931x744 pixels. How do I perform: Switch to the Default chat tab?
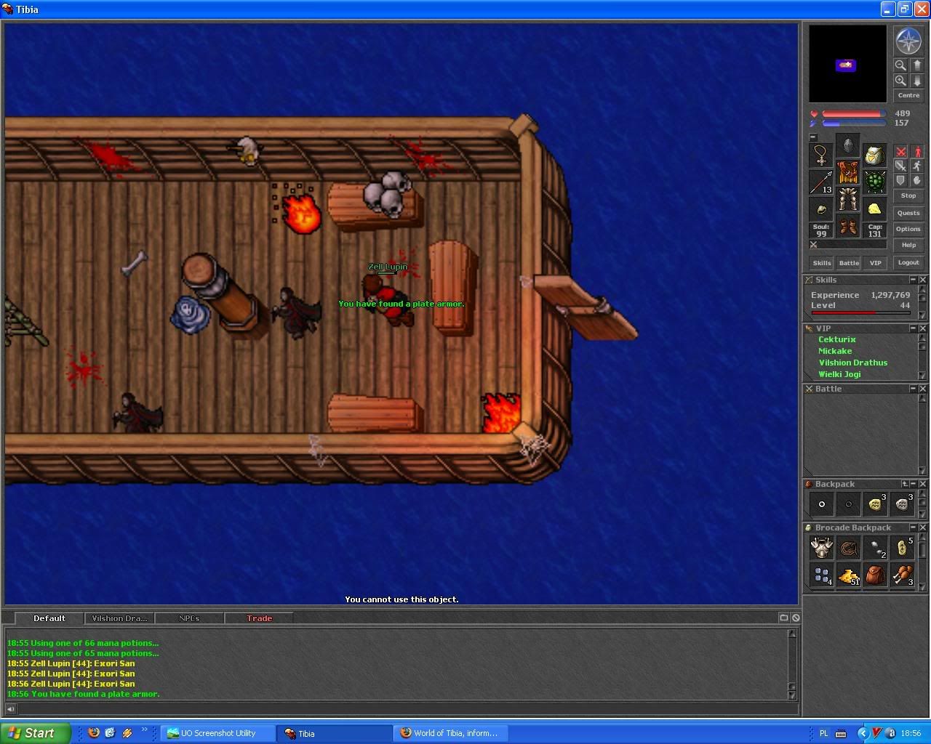[x=49, y=618]
